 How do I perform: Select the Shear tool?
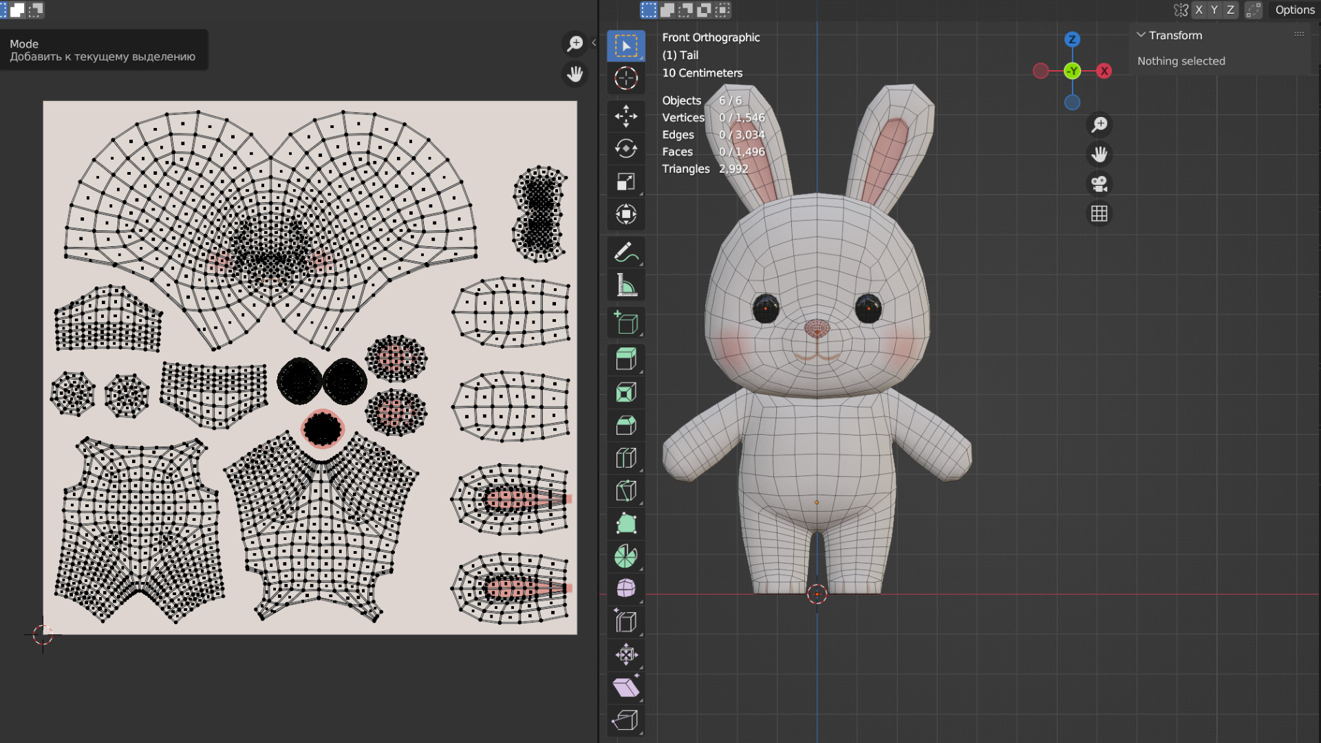(625, 687)
